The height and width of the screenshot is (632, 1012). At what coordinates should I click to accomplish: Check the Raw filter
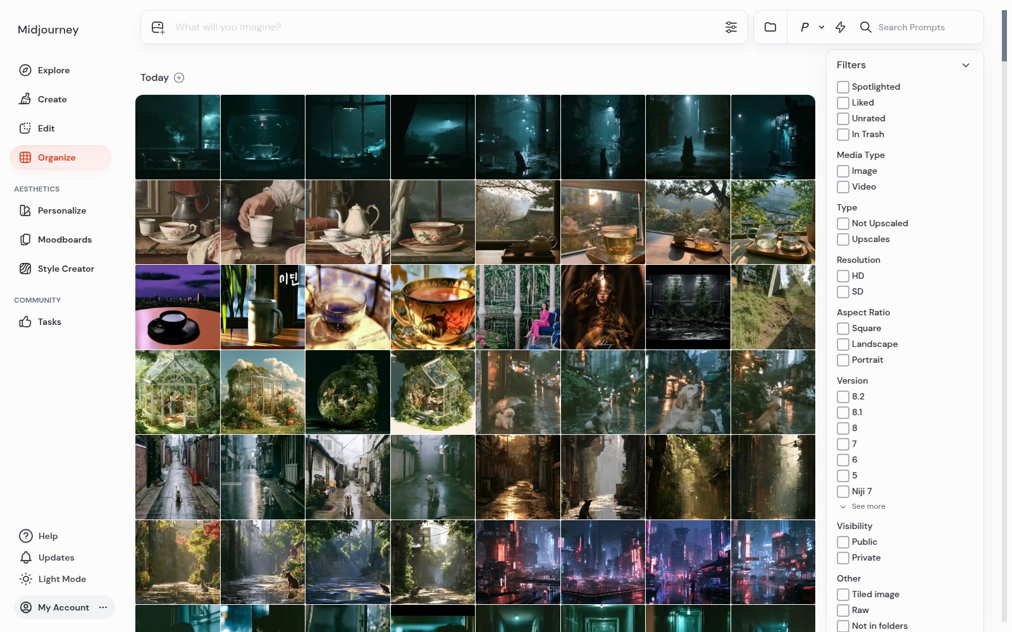[843, 610]
